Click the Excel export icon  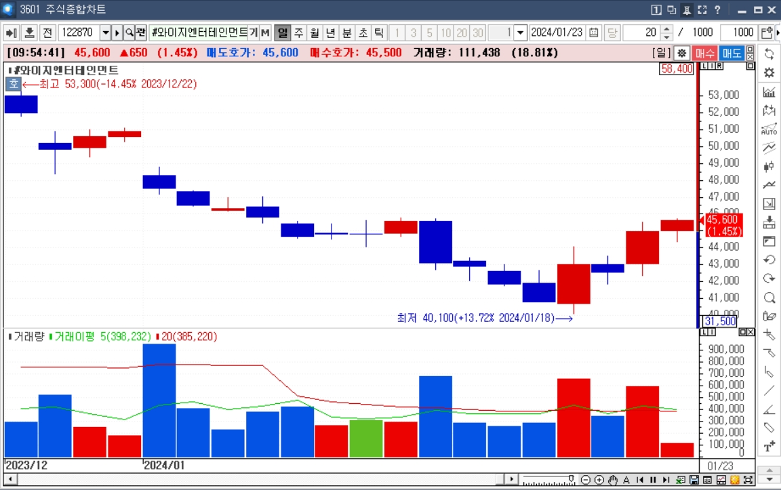tap(681, 480)
